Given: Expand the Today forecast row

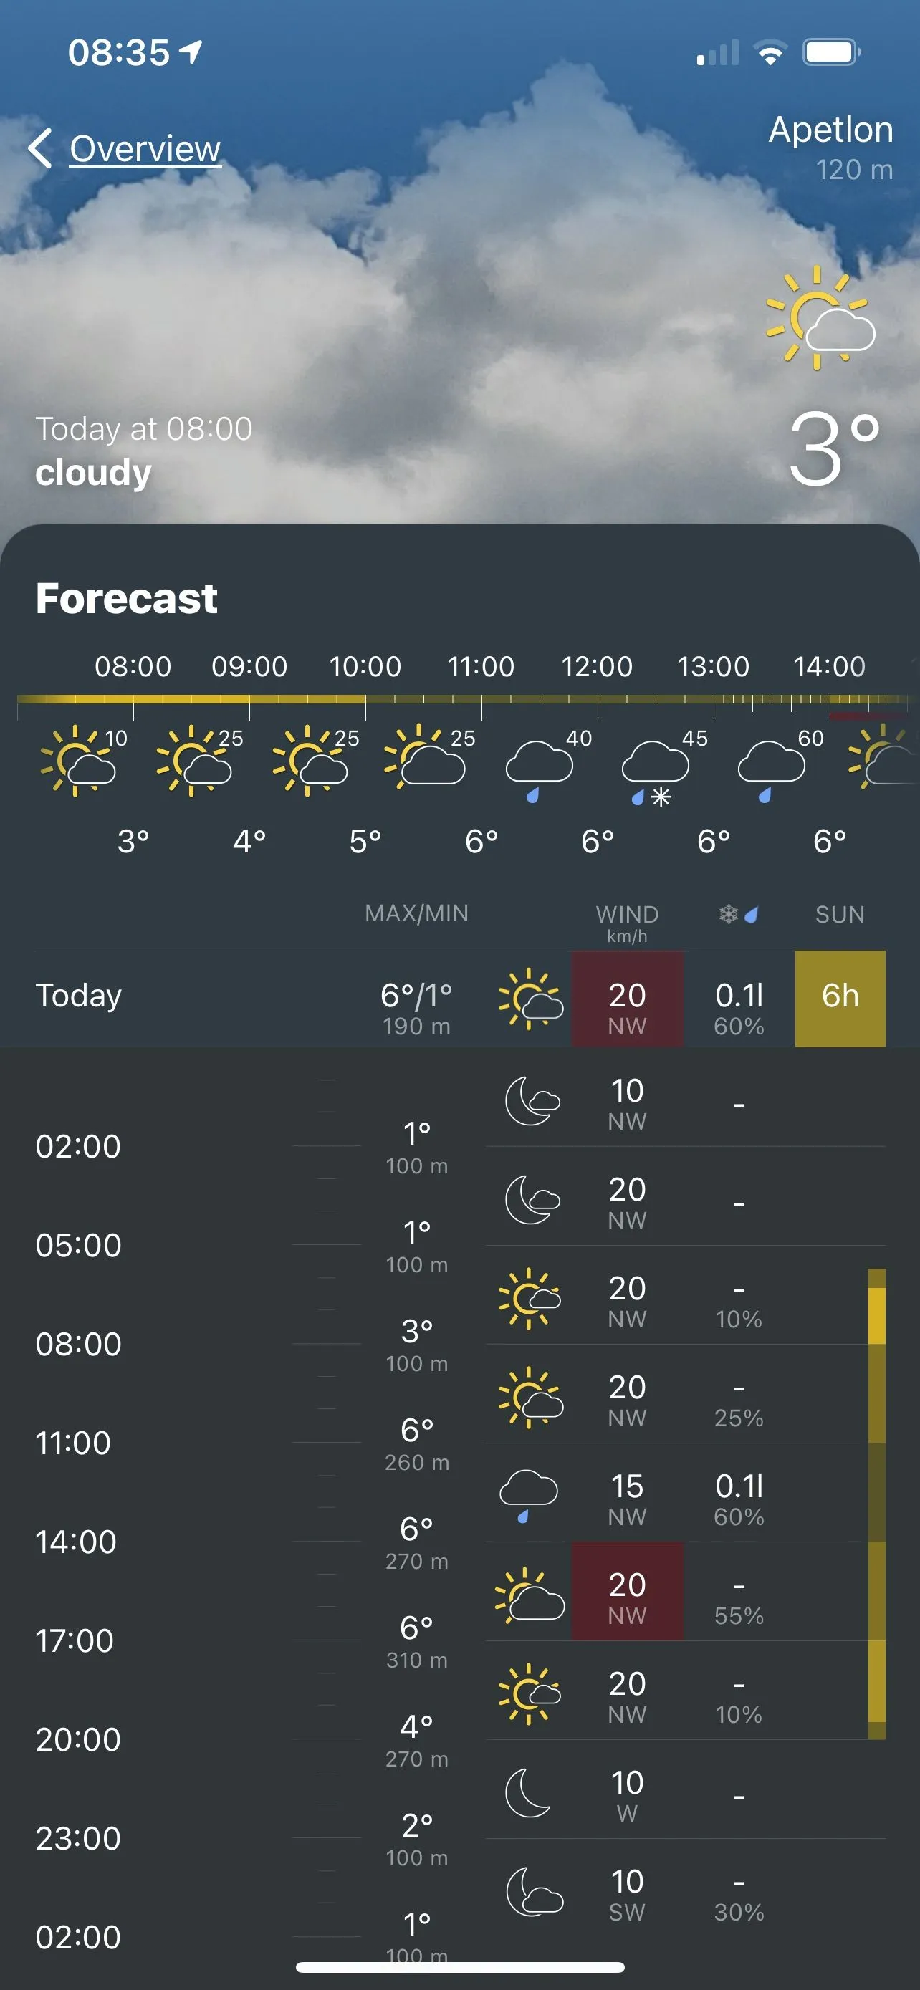Looking at the screenshot, I should 231,998.
